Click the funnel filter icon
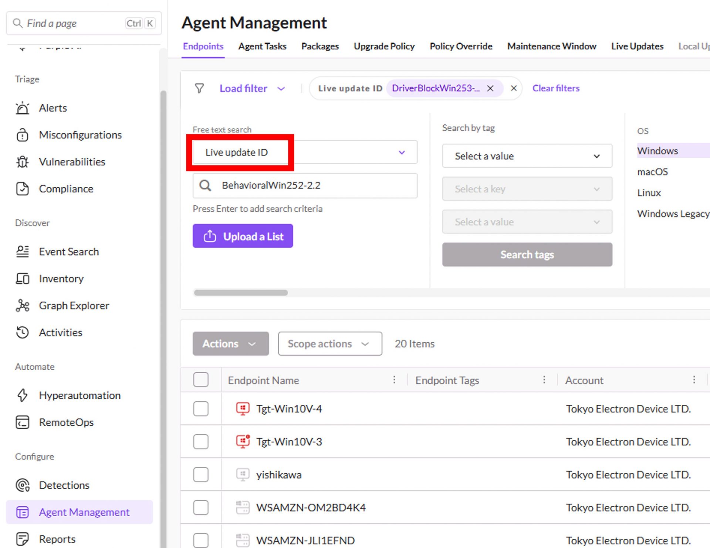This screenshot has width=710, height=548. [199, 88]
